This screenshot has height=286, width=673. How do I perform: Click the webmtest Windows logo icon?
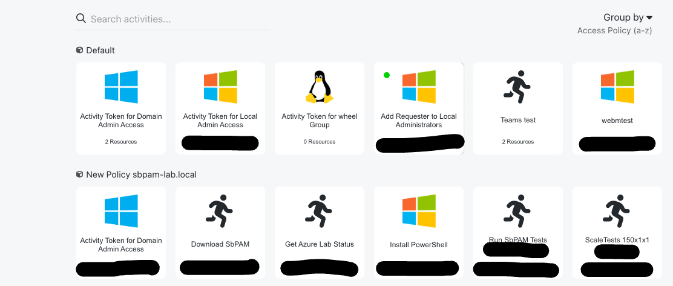pyautogui.click(x=617, y=87)
